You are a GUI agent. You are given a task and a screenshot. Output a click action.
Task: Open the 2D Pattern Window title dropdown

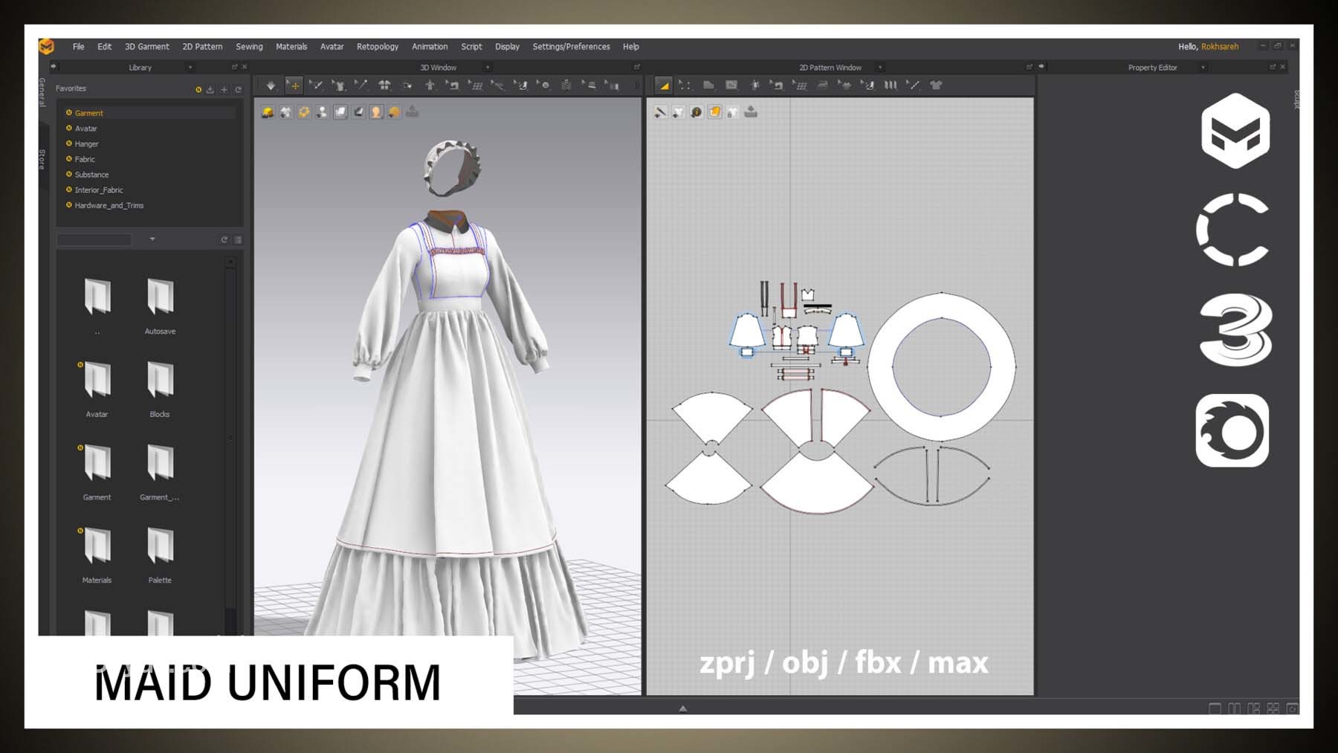pyautogui.click(x=880, y=68)
